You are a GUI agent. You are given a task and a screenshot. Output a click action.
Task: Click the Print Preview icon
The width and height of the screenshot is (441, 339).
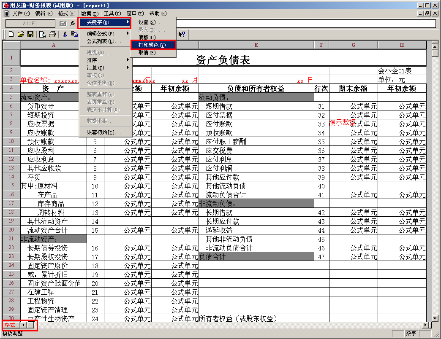click(43, 34)
